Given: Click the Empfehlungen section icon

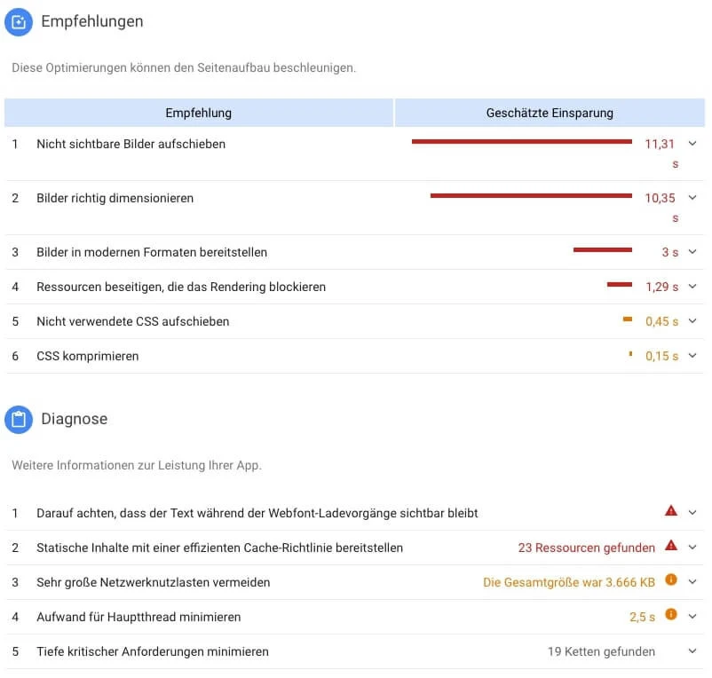Looking at the screenshot, I should (18, 22).
